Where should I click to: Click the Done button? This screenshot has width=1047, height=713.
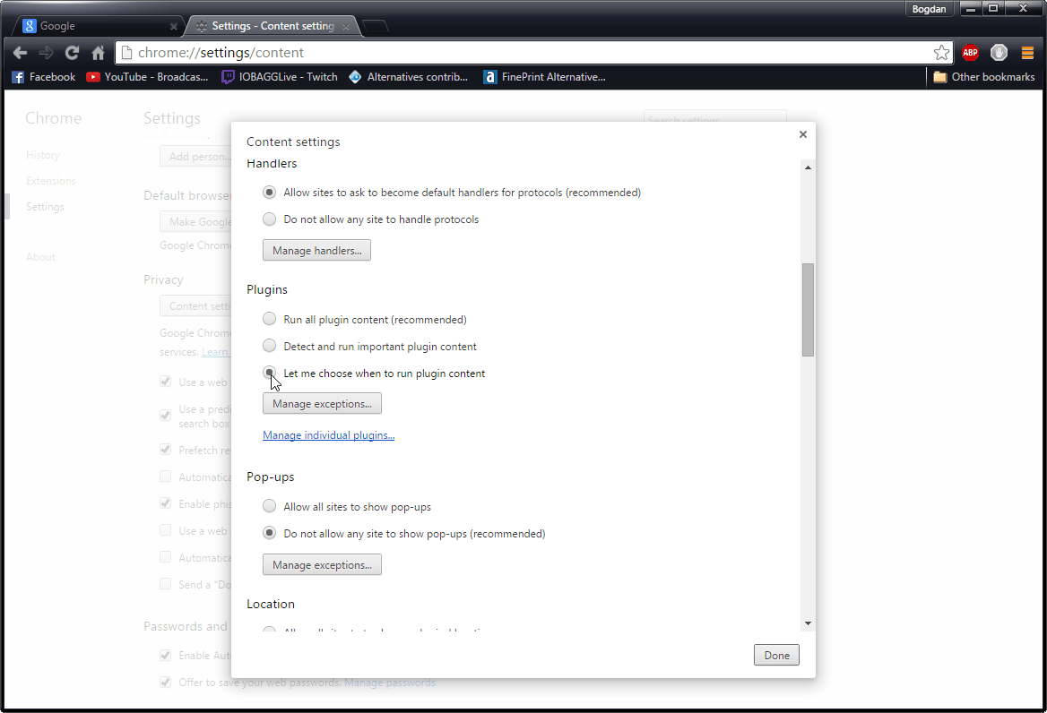[x=776, y=655]
